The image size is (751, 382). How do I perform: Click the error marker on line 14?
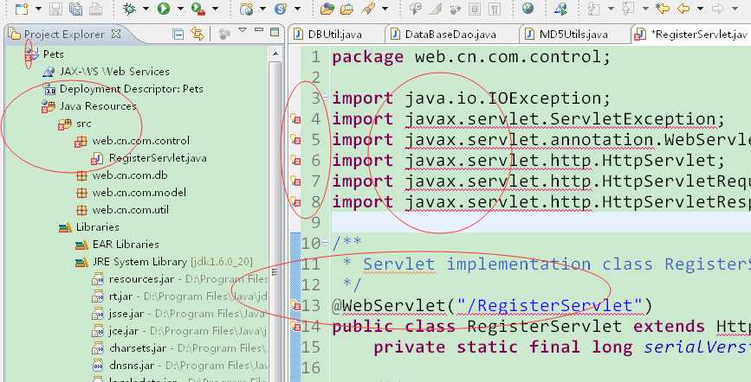(295, 326)
